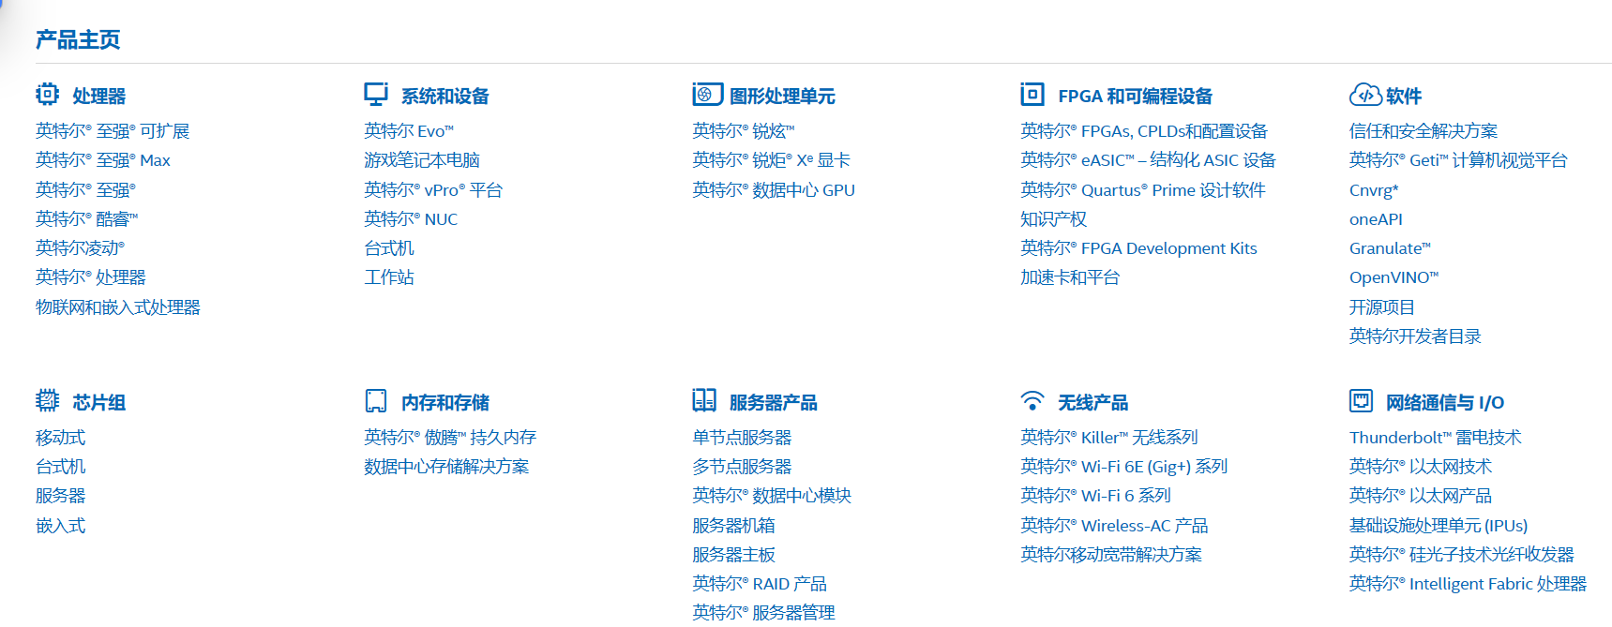Select the 英特尔® NUC link
The image size is (1612, 627).
coord(411,218)
